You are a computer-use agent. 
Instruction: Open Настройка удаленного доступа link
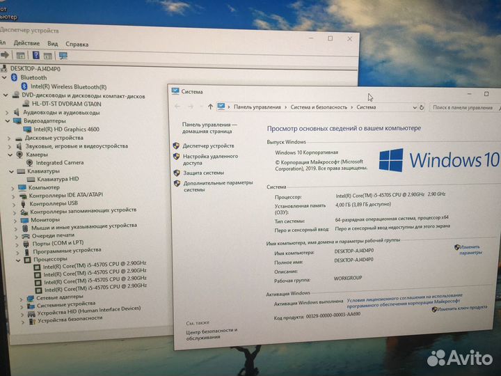(210, 159)
